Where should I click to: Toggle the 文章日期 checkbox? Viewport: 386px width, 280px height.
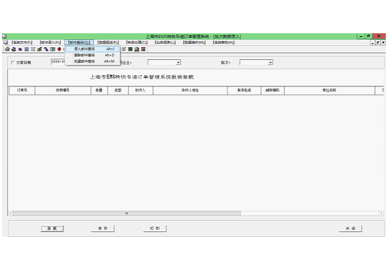click(13, 63)
